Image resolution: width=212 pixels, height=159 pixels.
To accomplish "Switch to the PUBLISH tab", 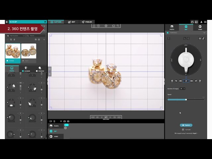I will 87,22.
